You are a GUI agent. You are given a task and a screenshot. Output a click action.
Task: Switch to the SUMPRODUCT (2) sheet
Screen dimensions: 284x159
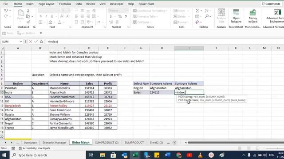pyautogui.click(x=107, y=143)
